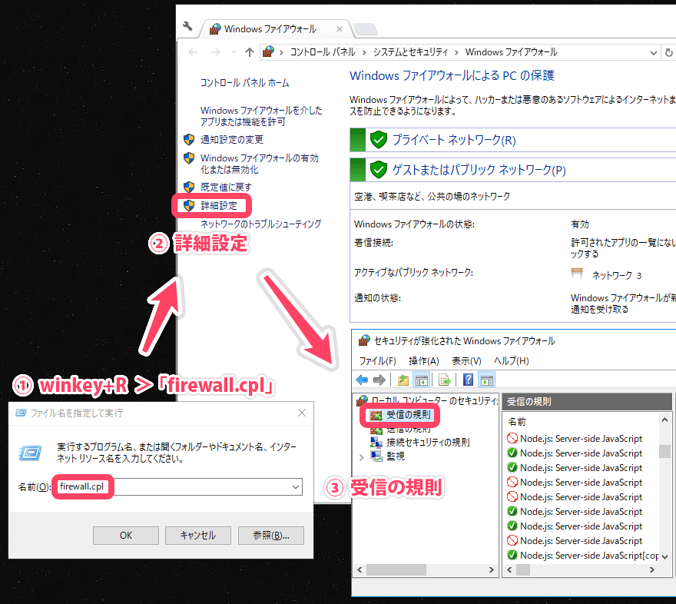Viewport: 676px width, 604px height.
Task: Click the title icon of セキュリティが強化された Windows ファイアウォール
Action: tap(364, 340)
